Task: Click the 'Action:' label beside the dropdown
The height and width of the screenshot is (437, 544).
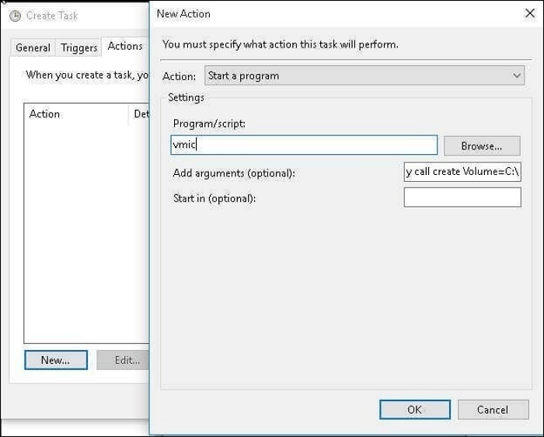Action: click(x=179, y=76)
